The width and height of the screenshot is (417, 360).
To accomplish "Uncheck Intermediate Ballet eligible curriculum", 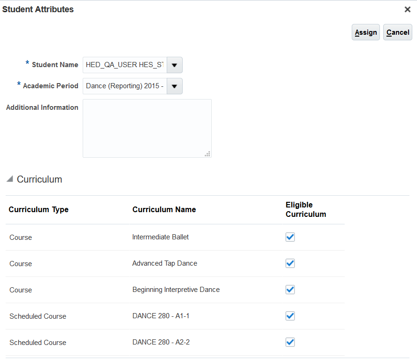I will coord(290,237).
